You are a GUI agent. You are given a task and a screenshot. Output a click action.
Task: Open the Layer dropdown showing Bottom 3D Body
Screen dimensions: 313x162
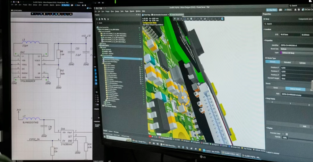[296, 53]
